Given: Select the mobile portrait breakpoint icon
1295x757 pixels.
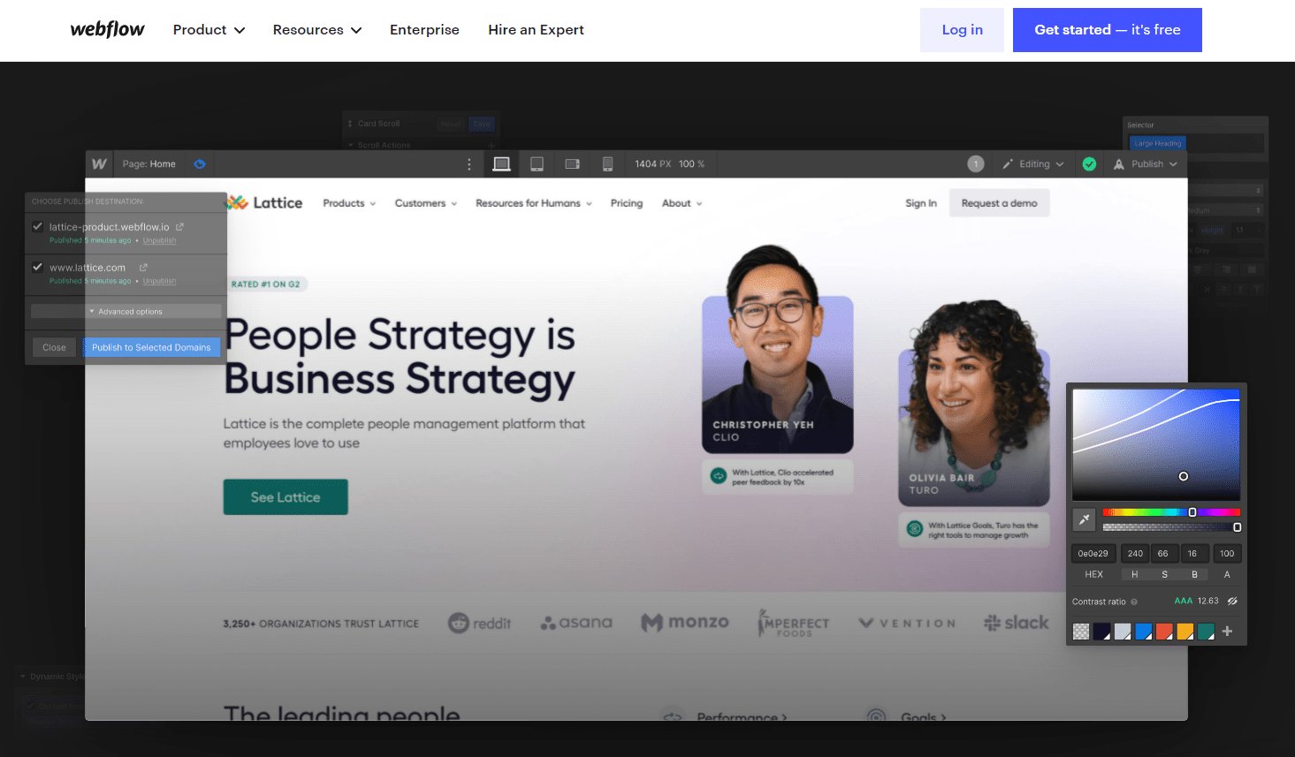Looking at the screenshot, I should click(x=607, y=164).
